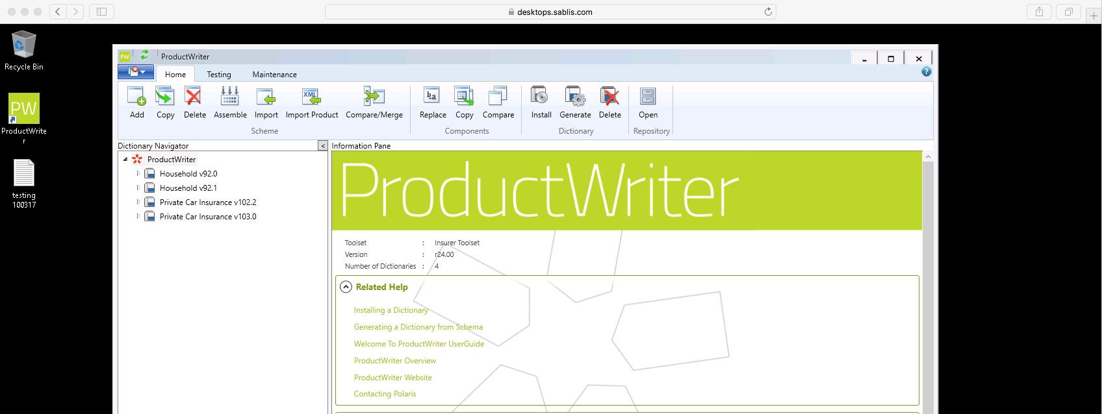Image resolution: width=1102 pixels, height=414 pixels.
Task: Open the ProductWriter Website link
Action: click(392, 378)
